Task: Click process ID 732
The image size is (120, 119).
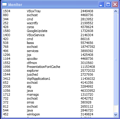Action: [x=6, y=98]
